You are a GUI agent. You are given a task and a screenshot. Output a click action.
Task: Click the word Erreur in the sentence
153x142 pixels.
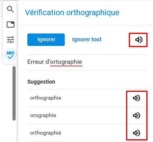(x=36, y=62)
